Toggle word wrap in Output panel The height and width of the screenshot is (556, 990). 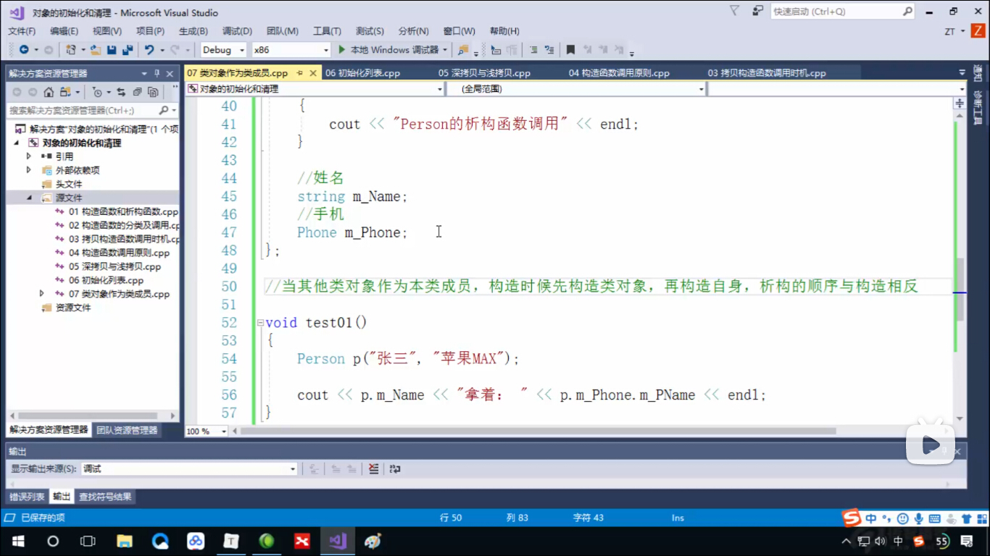[x=395, y=469]
